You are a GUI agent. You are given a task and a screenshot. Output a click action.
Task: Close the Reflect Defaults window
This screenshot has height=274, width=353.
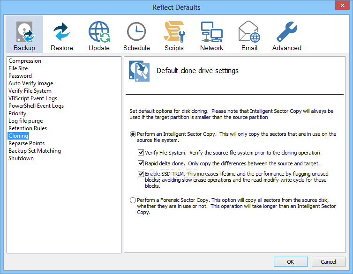pyautogui.click(x=342, y=6)
